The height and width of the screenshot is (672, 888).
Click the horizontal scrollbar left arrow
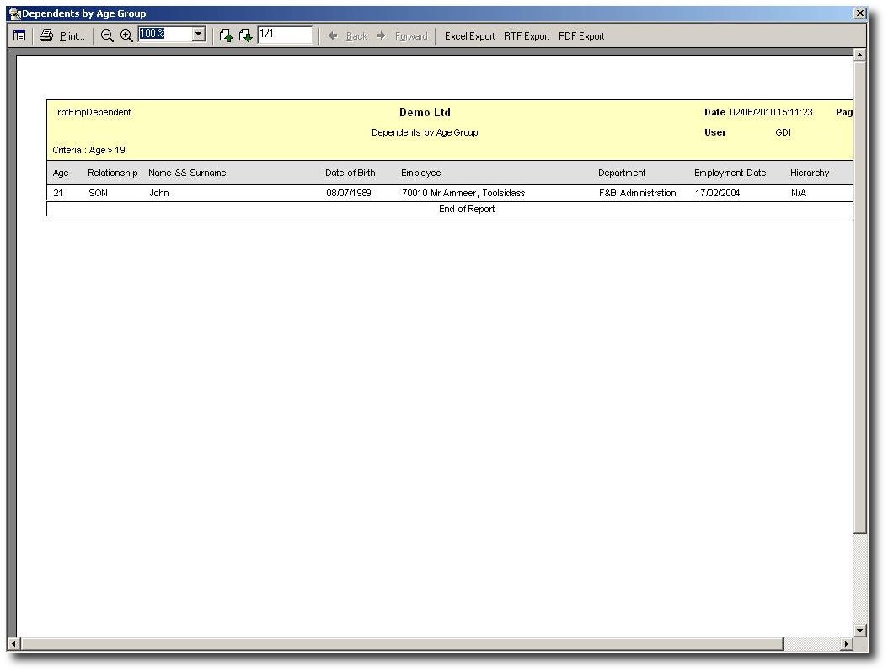(13, 644)
